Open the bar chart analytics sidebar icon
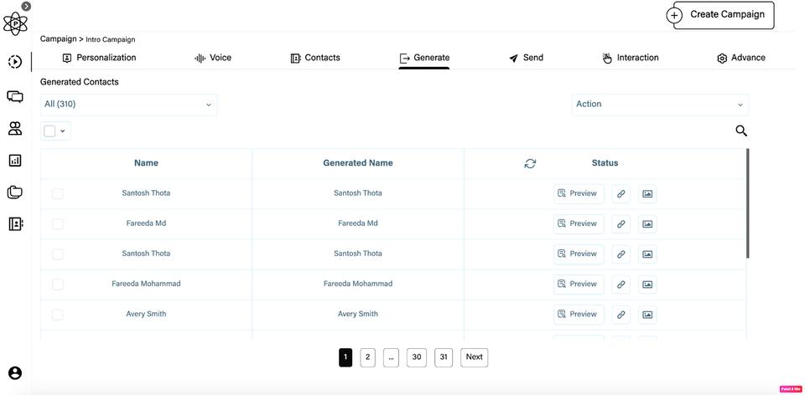Viewport: 805px width, 395px height. (15, 161)
